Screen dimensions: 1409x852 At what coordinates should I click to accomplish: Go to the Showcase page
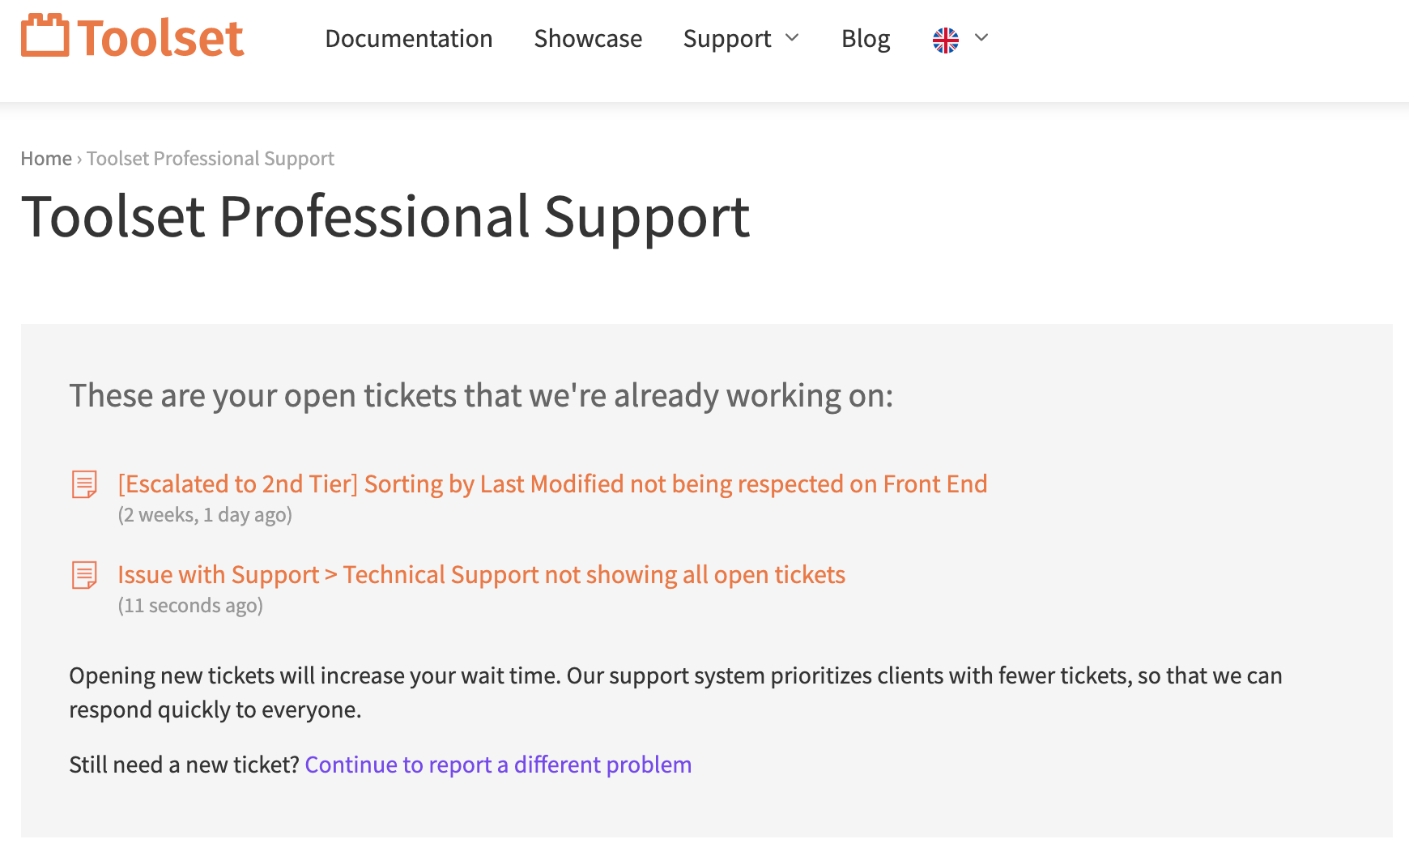click(588, 39)
